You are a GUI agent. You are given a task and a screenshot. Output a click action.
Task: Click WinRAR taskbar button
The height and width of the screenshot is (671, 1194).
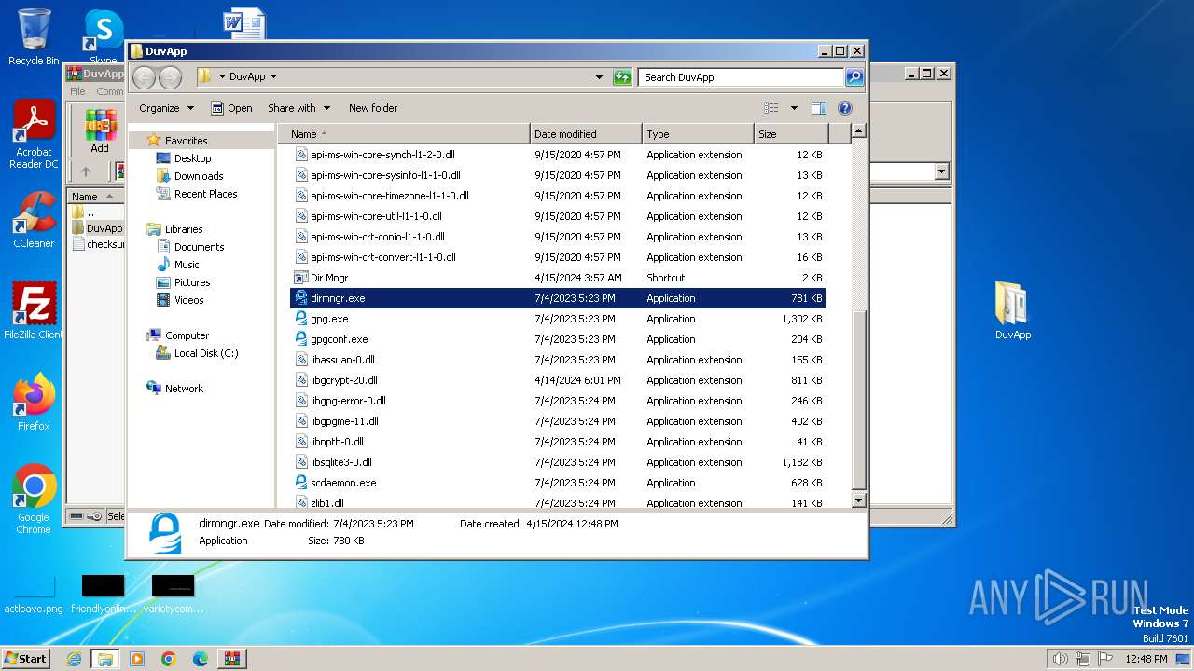232,659
